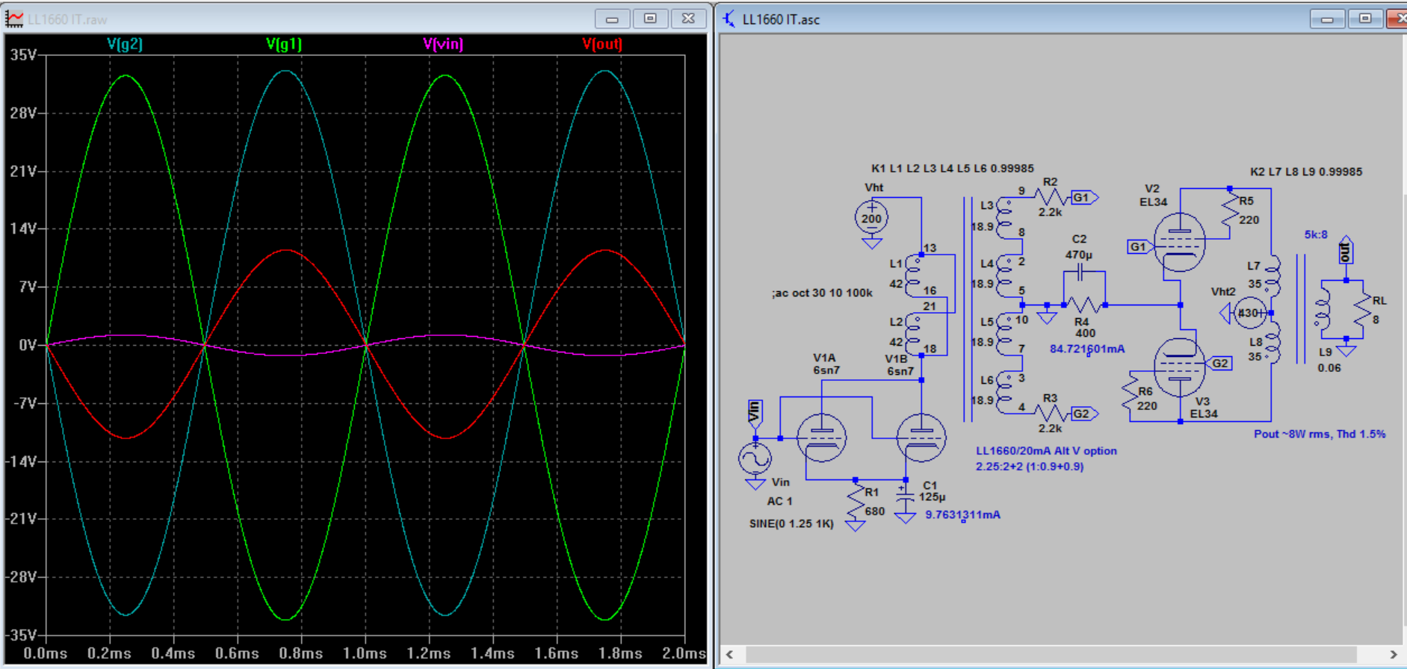Select inductor L2 winding symbol

[x=912, y=333]
